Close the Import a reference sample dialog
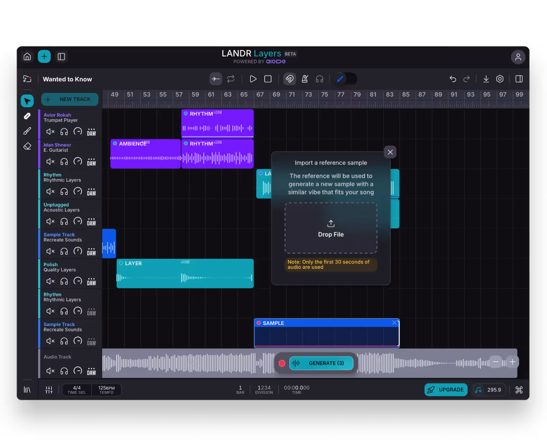 click(390, 152)
